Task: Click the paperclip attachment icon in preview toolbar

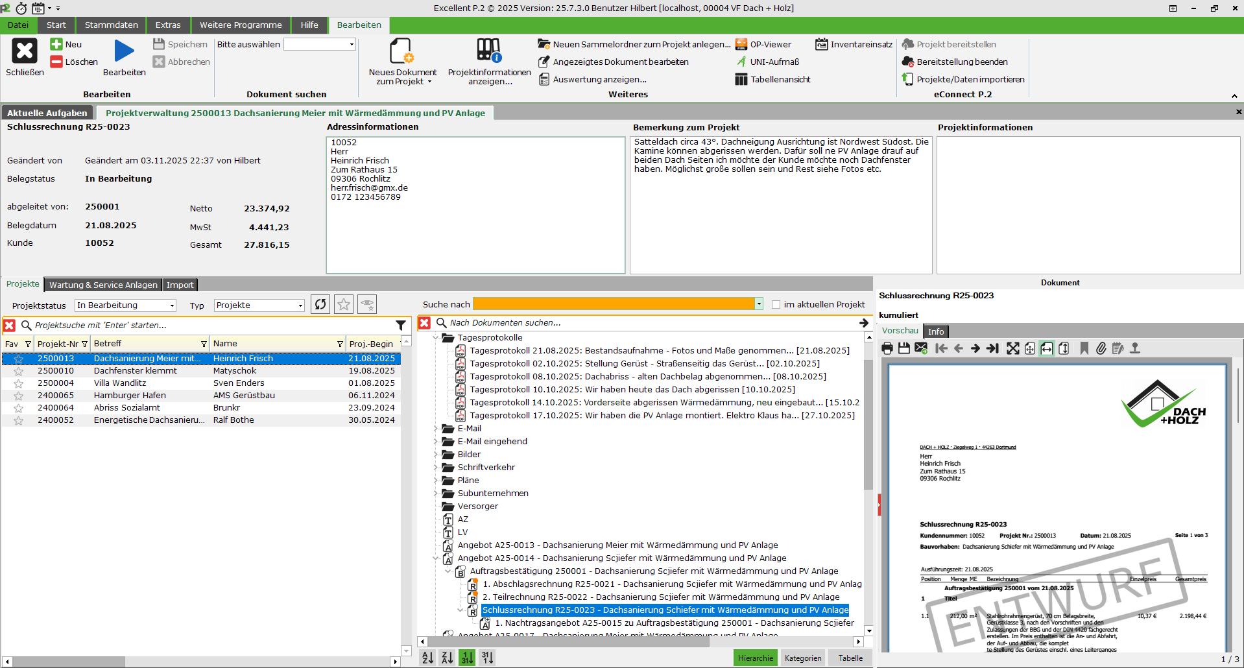Action: coord(1101,349)
